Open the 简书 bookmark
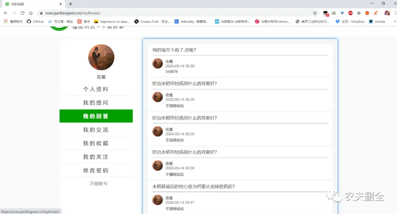Image resolution: width=397 pixels, height=214 pixels. [83, 22]
